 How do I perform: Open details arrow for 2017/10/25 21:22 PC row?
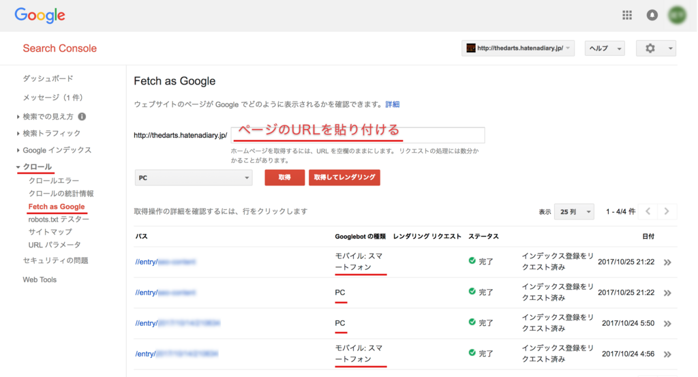(x=667, y=293)
